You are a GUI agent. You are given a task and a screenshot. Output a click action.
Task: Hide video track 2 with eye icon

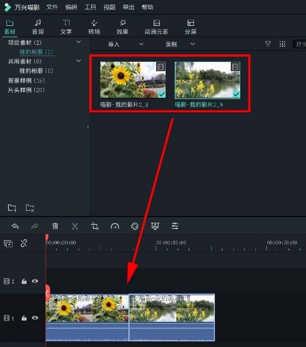(35, 281)
